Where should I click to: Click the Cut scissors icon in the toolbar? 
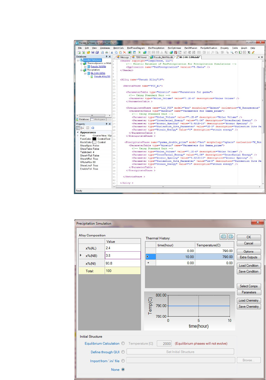click(112, 52)
